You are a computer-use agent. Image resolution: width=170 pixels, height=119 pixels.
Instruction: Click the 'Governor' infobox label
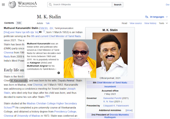(x=92, y=98)
